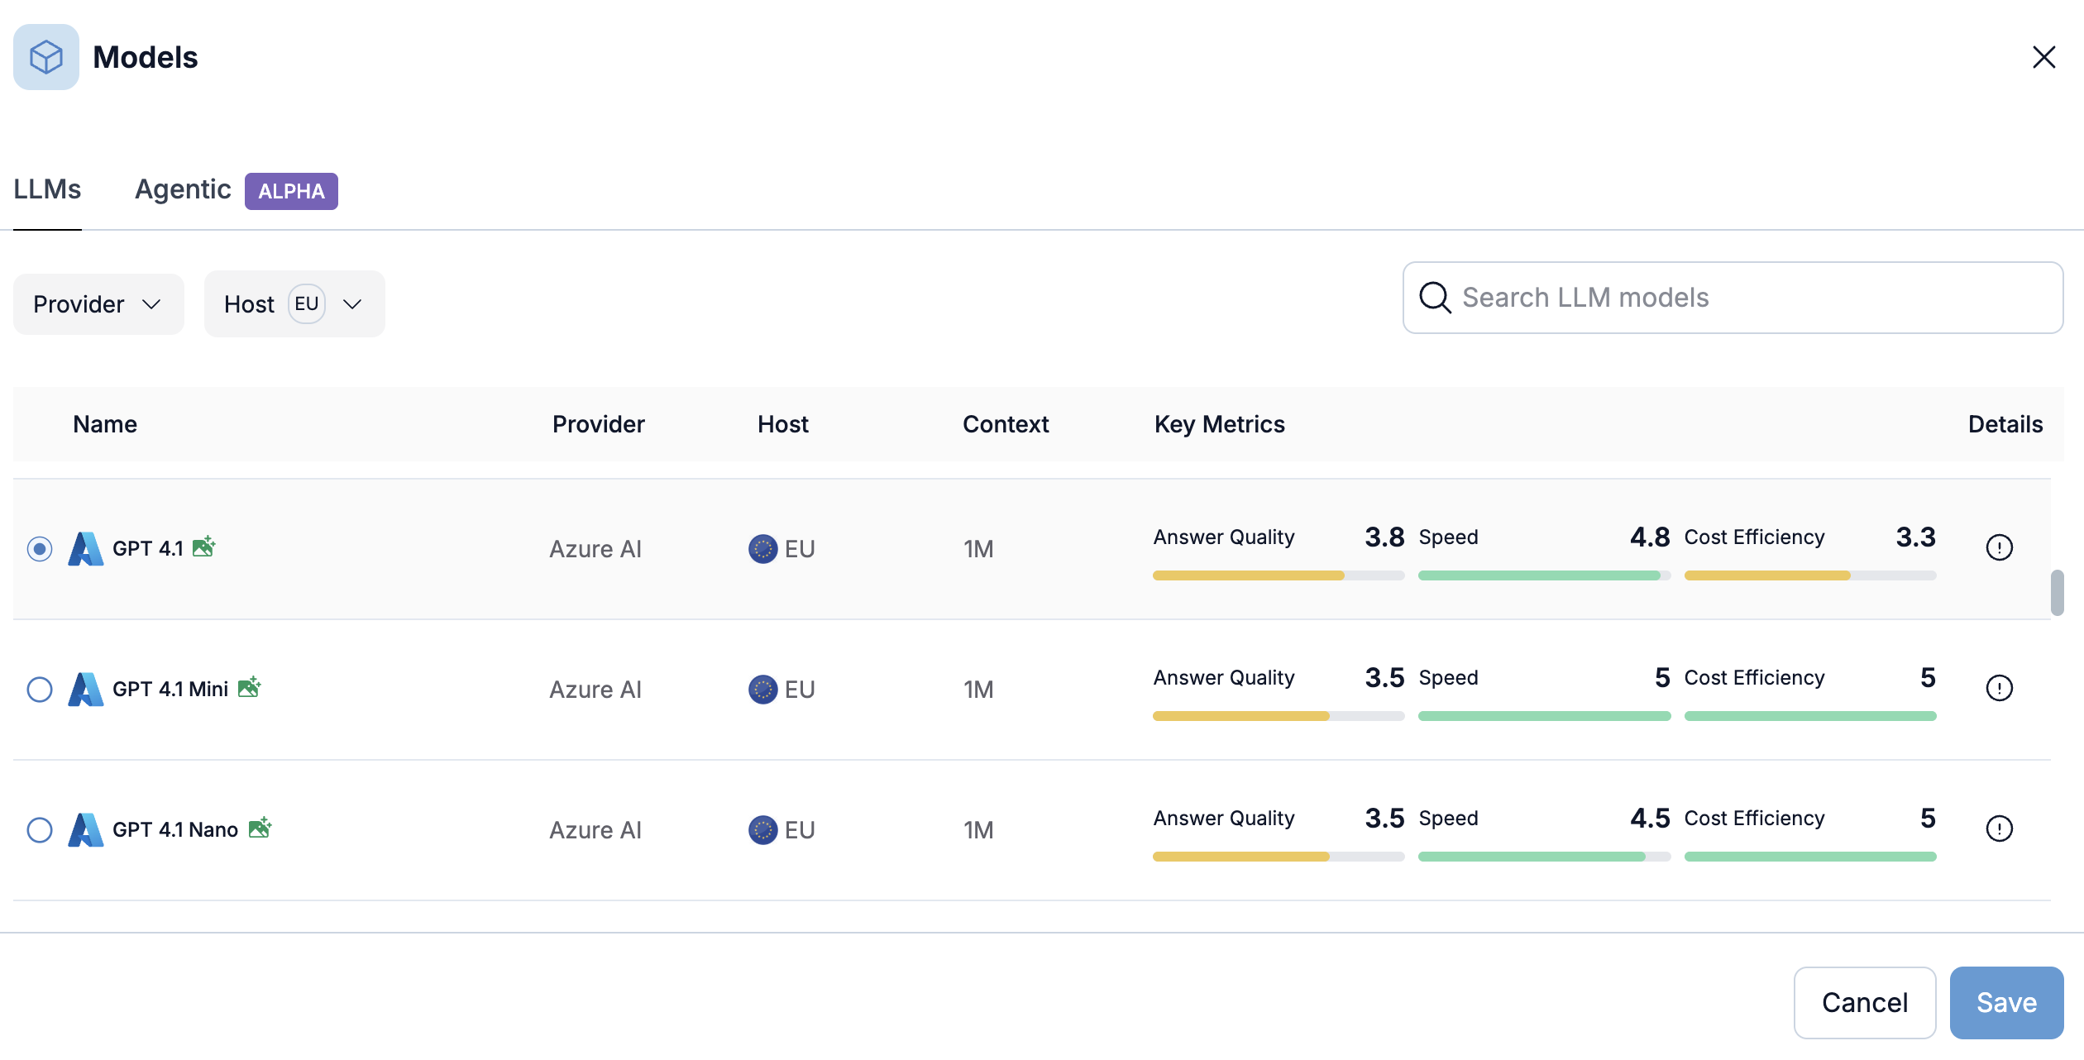Click the Context column header

coord(1006,424)
